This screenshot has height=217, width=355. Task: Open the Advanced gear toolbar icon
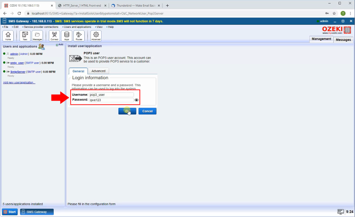pyautogui.click(x=96, y=36)
